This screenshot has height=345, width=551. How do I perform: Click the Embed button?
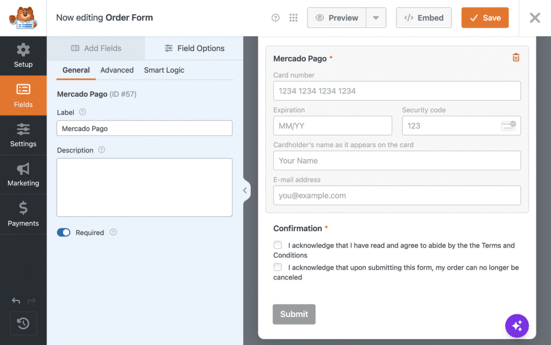click(x=424, y=18)
